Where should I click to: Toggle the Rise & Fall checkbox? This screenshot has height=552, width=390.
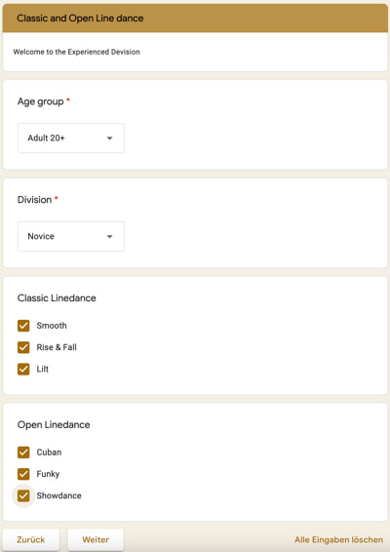point(23,347)
